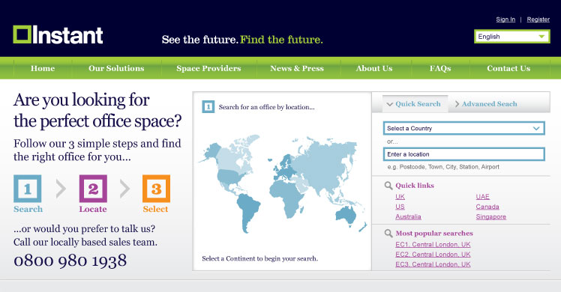Open the Home menu item
561x292 pixels.
43,68
